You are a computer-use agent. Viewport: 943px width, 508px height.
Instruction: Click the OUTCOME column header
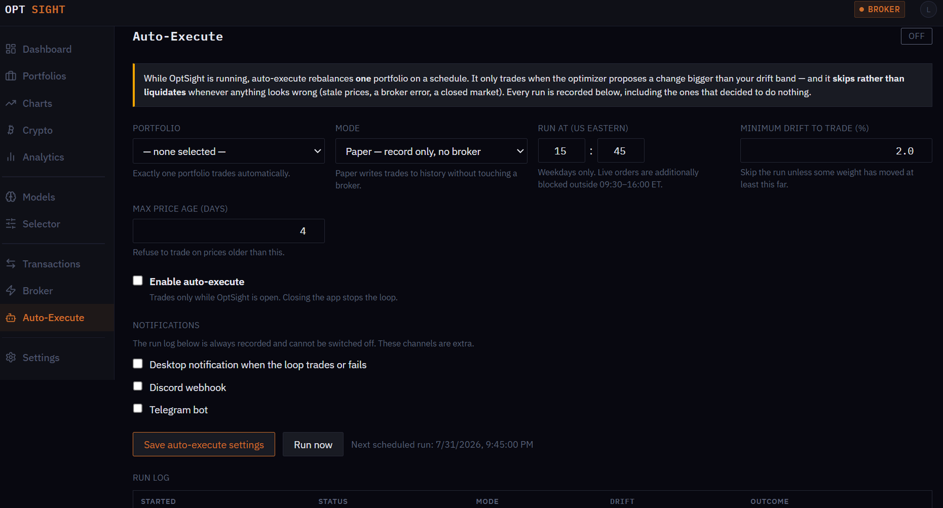pyautogui.click(x=770, y=502)
